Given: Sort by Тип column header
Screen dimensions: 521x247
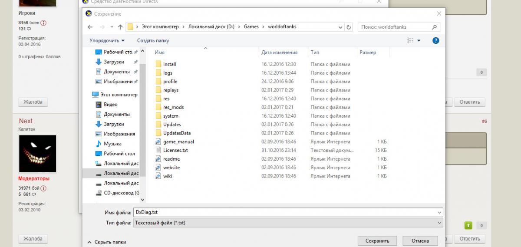Looking at the screenshot, I should pyautogui.click(x=315, y=53).
